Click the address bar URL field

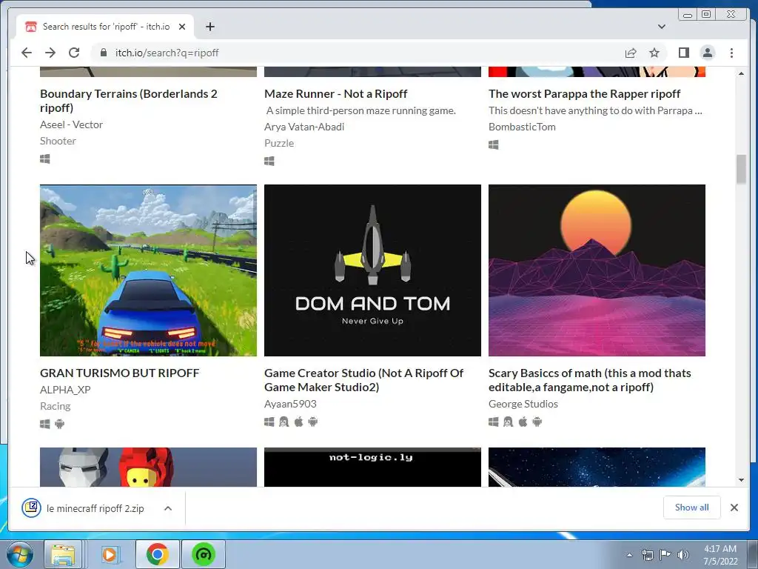click(x=358, y=53)
